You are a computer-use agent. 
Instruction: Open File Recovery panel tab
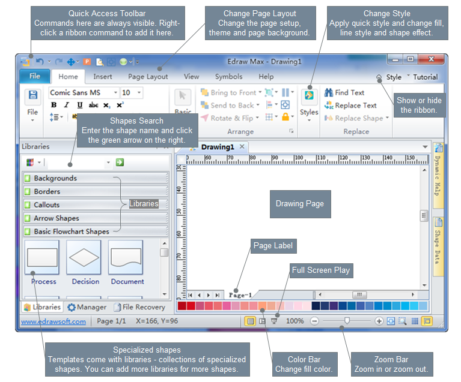(x=139, y=307)
